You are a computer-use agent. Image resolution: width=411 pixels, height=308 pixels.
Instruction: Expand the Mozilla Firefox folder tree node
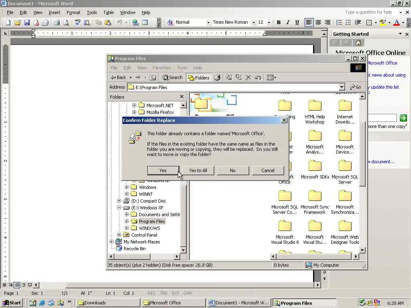(x=134, y=112)
